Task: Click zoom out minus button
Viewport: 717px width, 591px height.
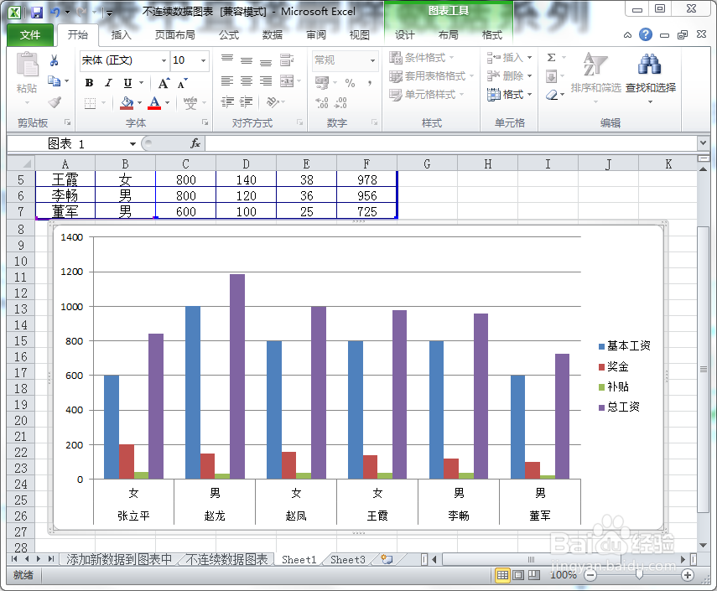Action: [591, 575]
